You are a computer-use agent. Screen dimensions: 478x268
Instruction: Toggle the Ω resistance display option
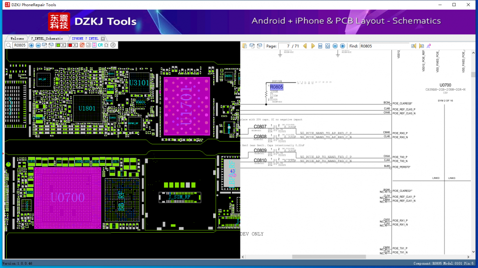coord(106,45)
